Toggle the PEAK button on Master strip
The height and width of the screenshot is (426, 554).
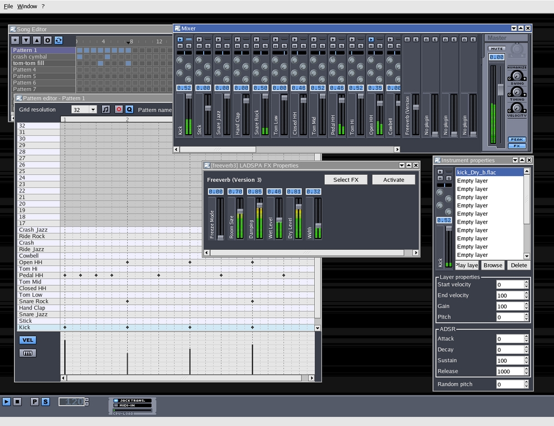[517, 140]
